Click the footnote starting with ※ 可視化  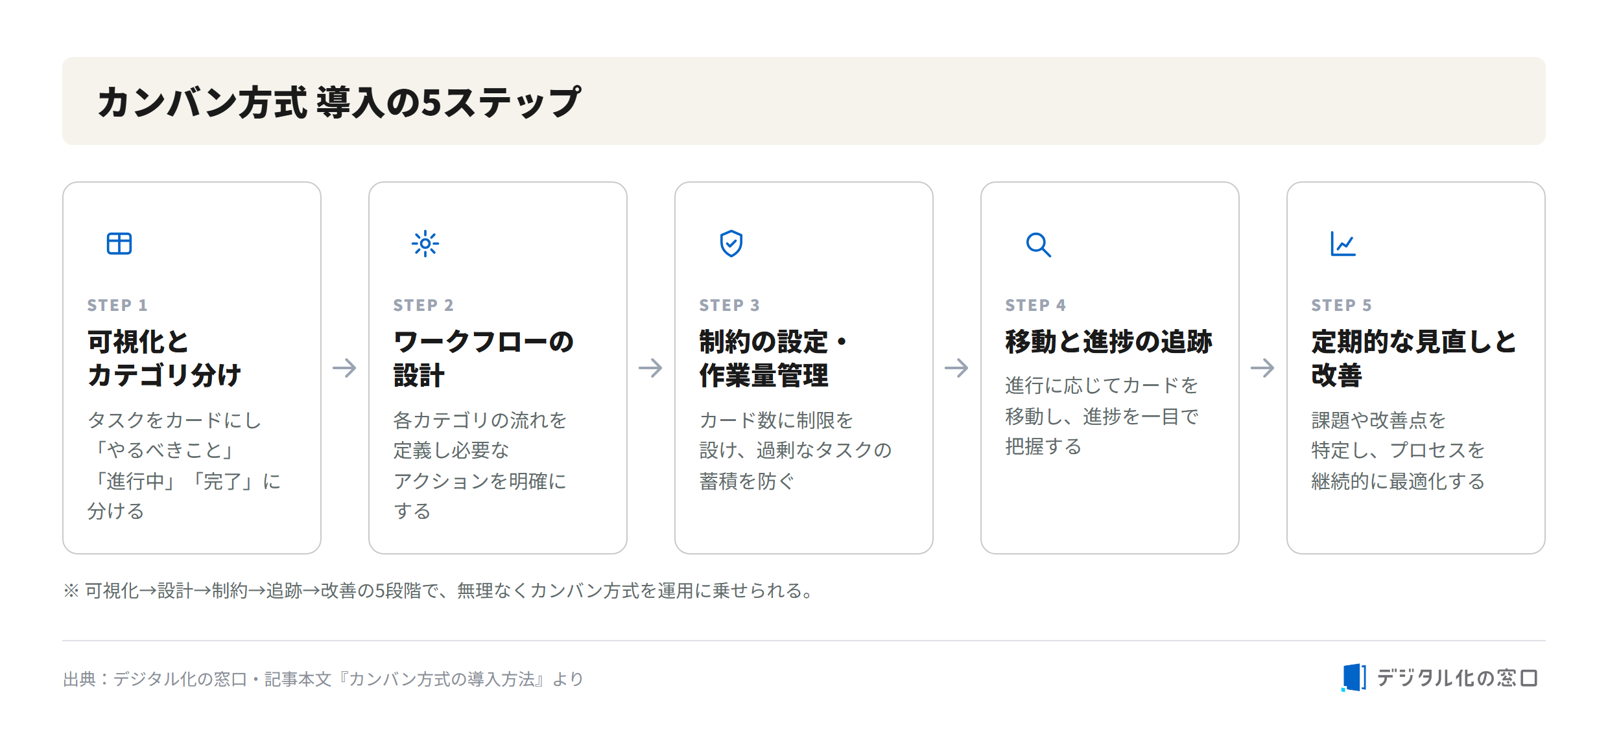click(439, 591)
